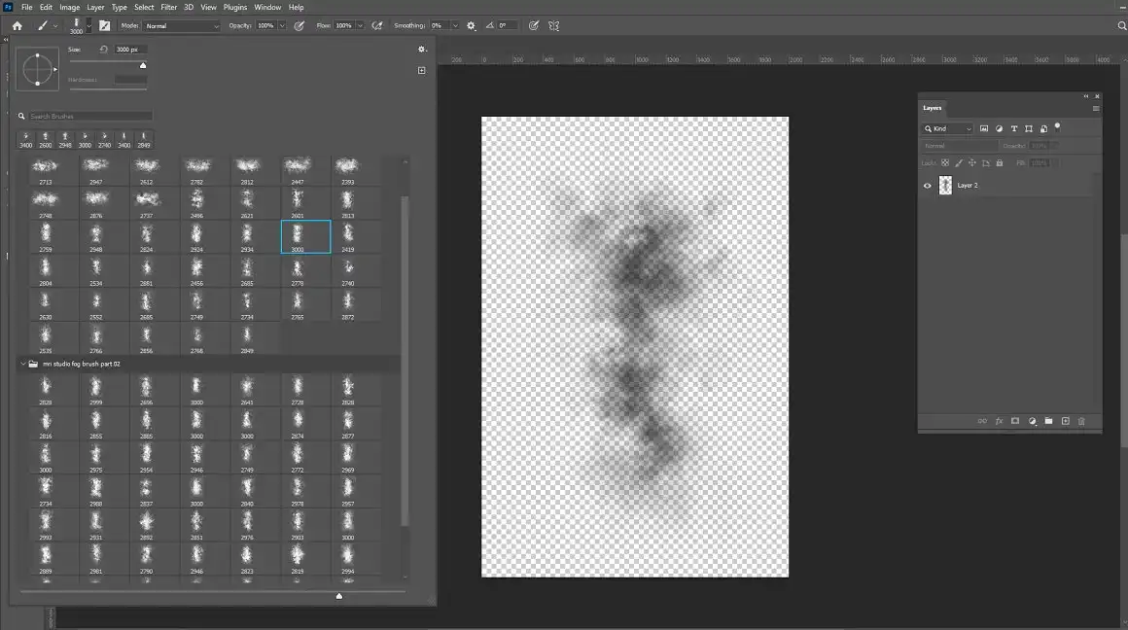Prevent artboard auto-nesting lock icon
1128x630 pixels.
point(986,163)
